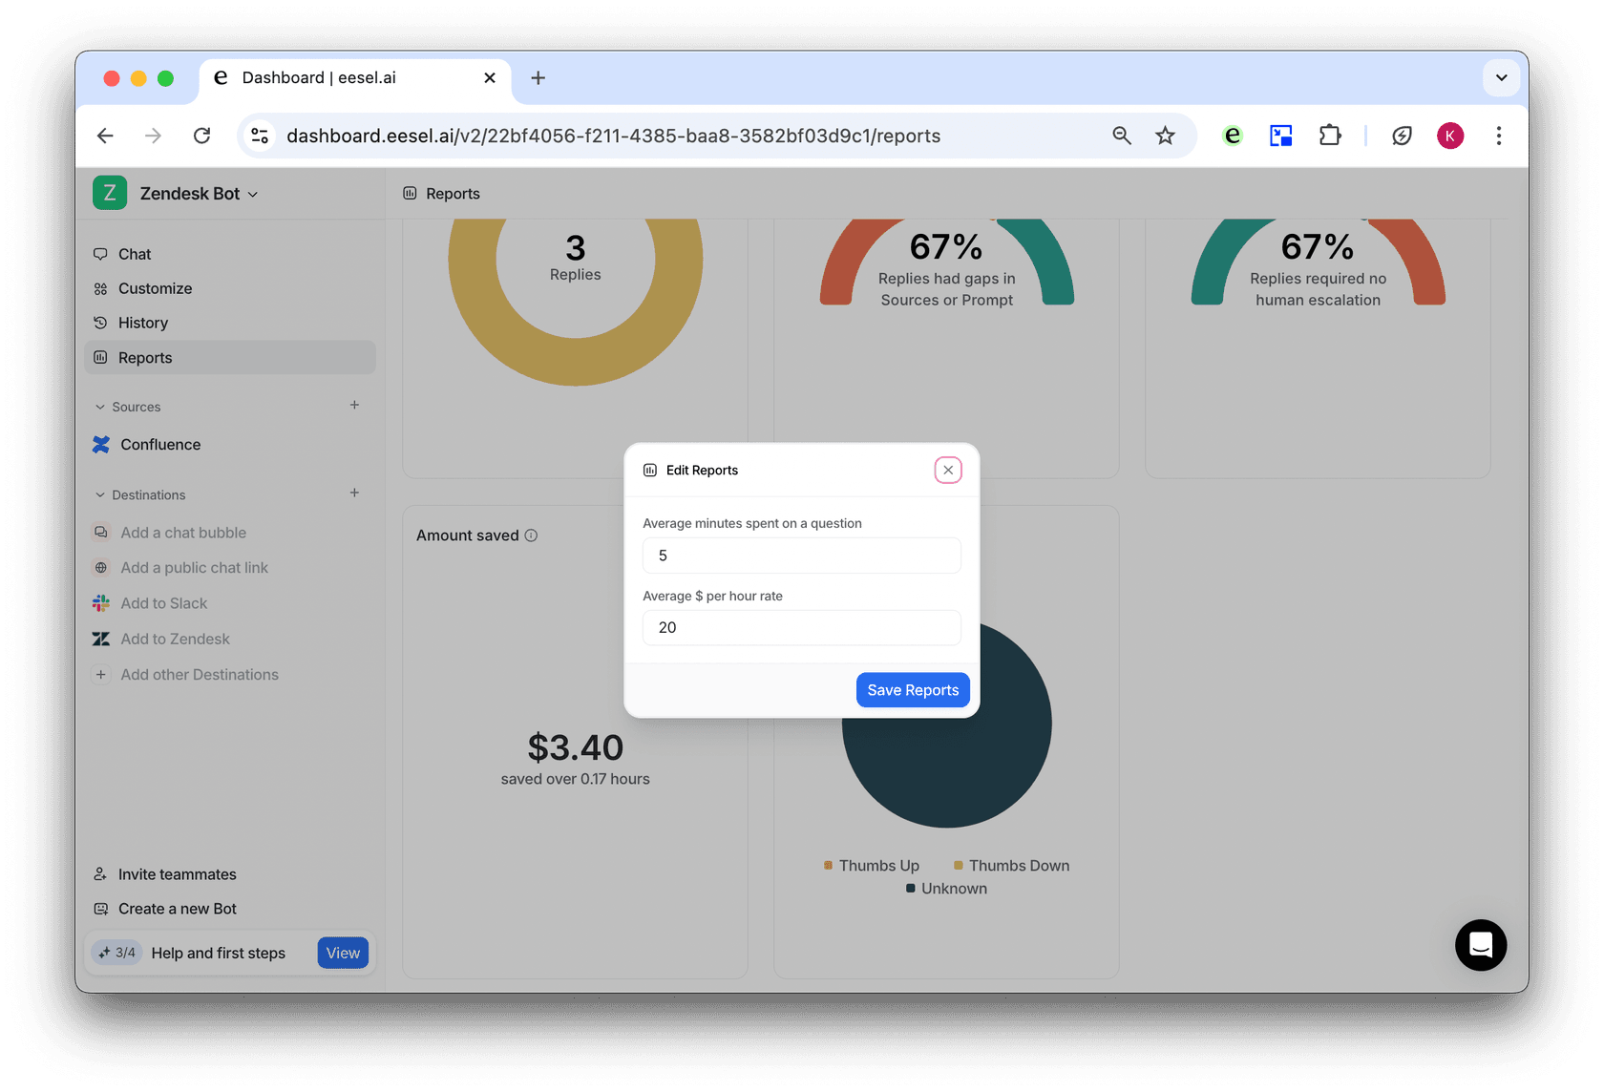Collapse the Sources section

tap(100, 407)
